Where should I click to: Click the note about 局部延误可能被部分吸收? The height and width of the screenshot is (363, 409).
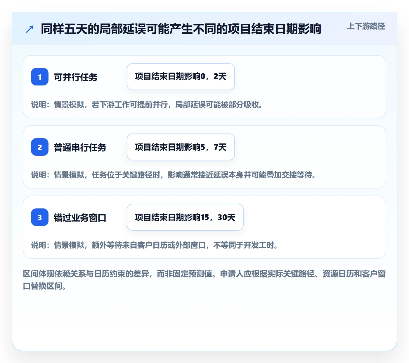point(147,105)
